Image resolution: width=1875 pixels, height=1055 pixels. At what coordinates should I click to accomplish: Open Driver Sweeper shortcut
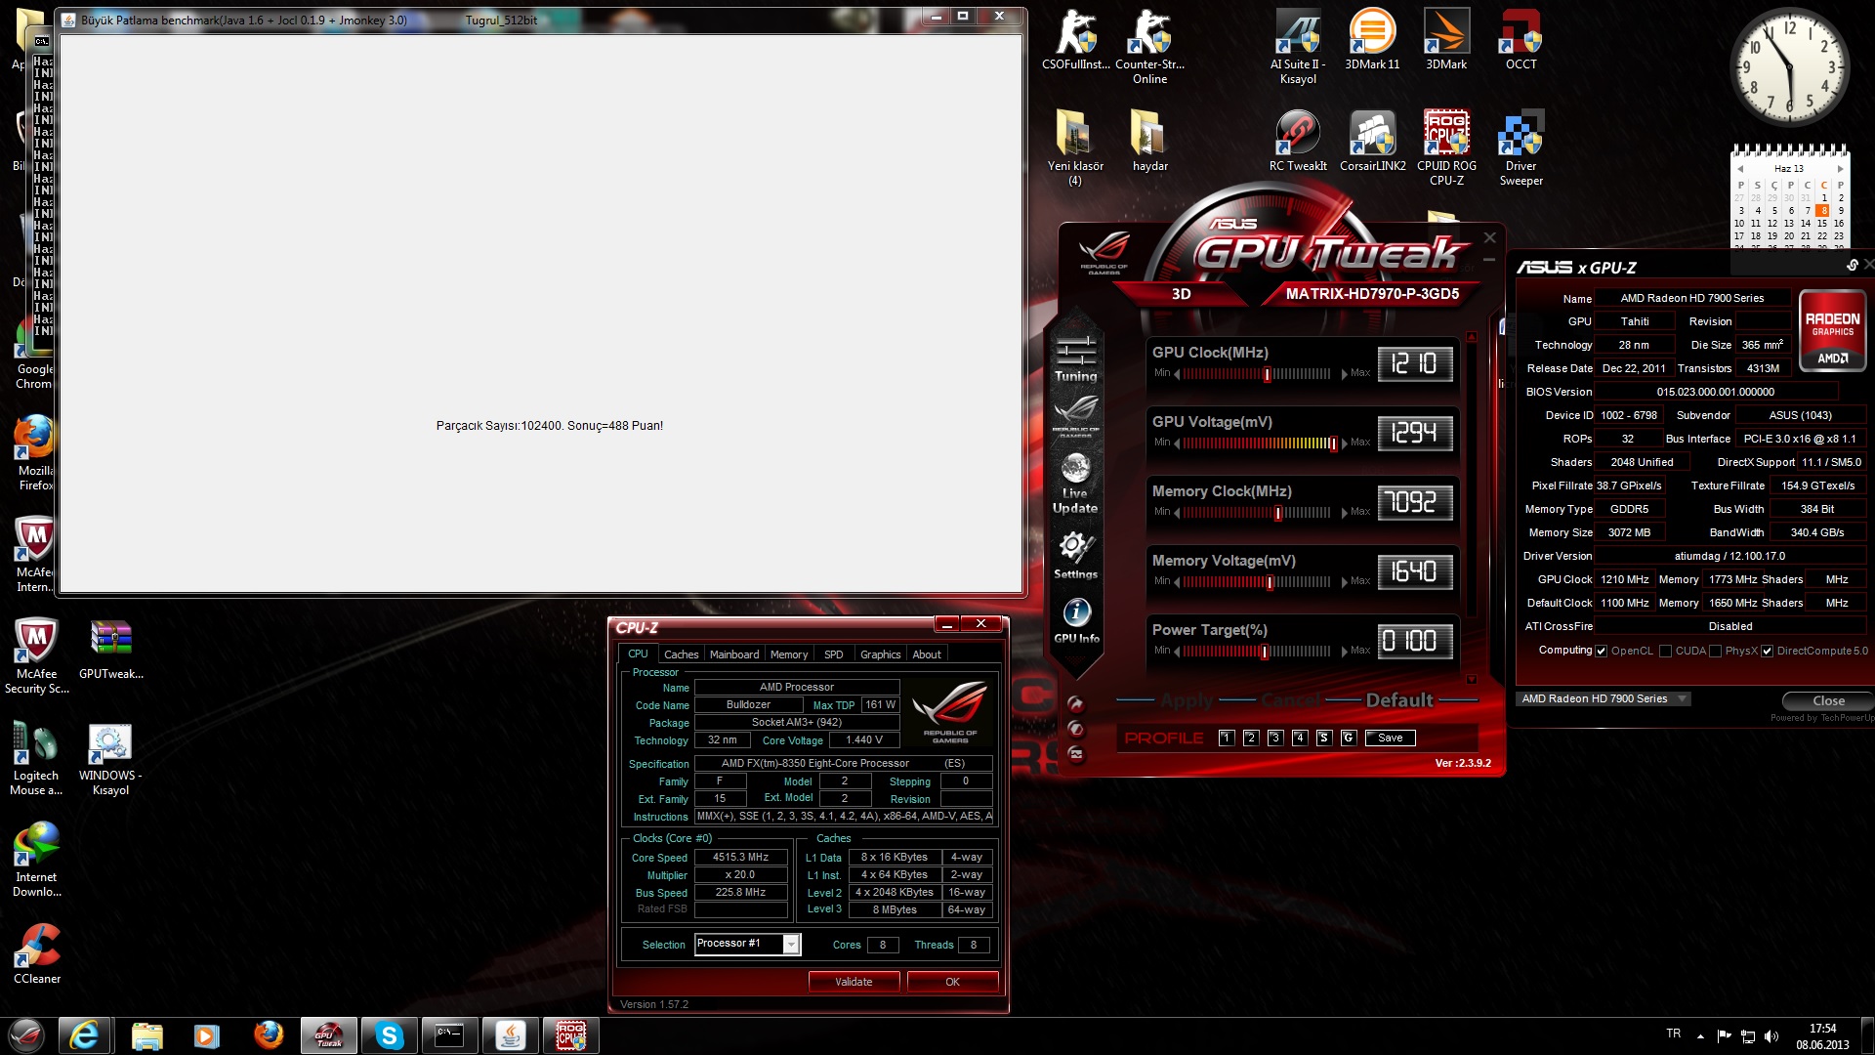(1521, 148)
